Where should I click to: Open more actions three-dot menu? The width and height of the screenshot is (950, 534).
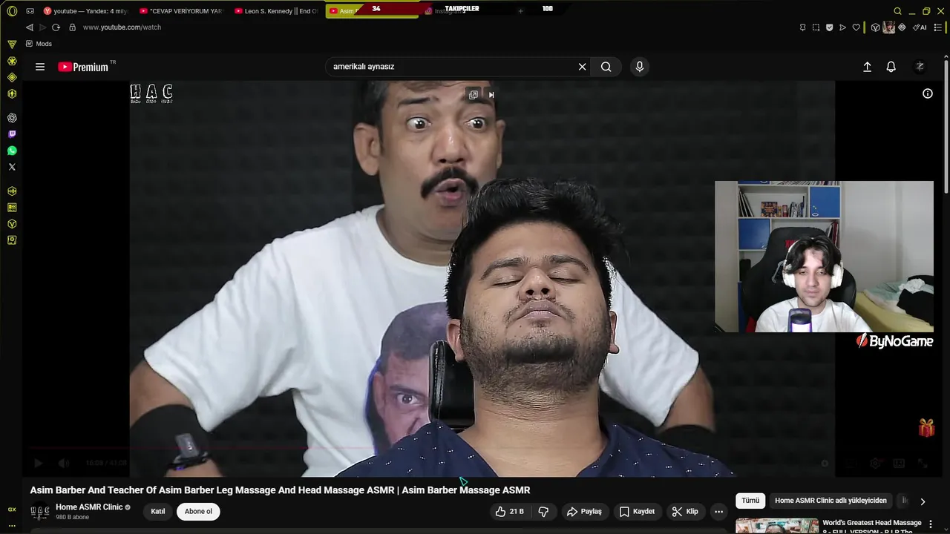point(718,511)
